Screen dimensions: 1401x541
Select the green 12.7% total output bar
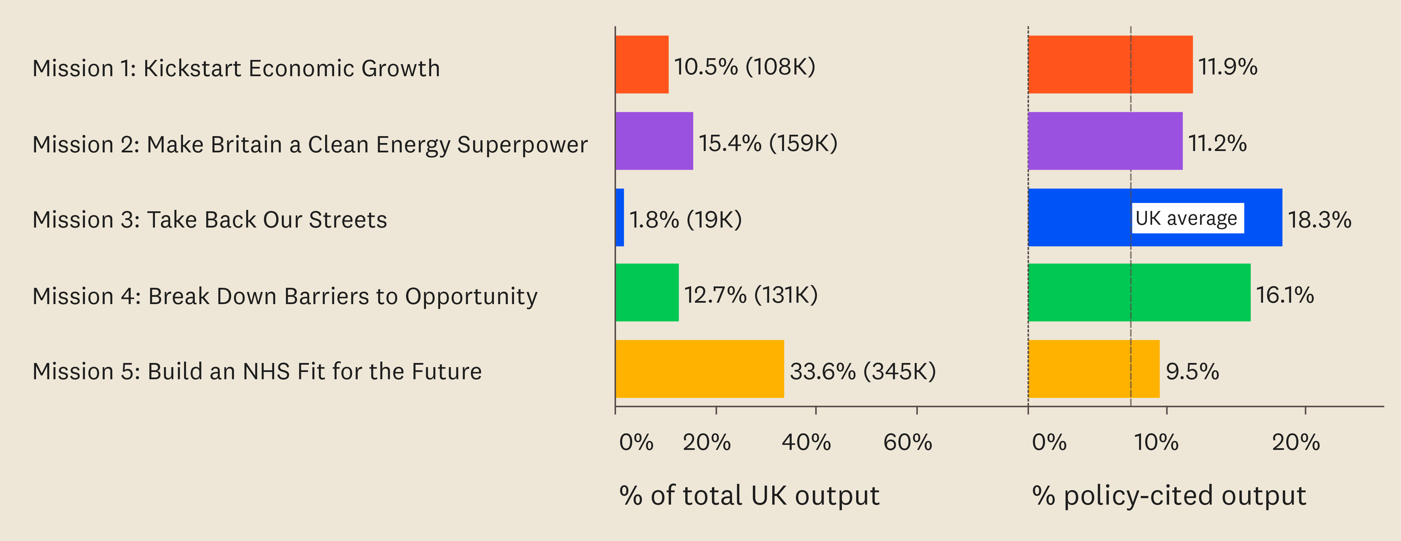click(647, 293)
